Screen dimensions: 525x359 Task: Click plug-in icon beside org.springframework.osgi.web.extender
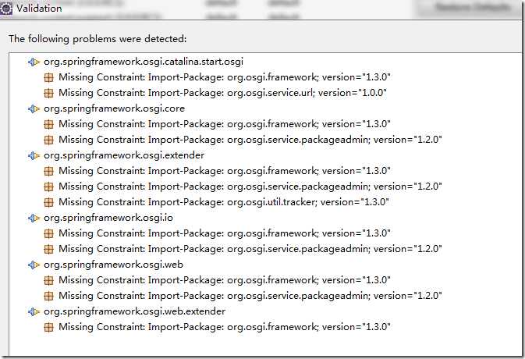pyautogui.click(x=34, y=311)
